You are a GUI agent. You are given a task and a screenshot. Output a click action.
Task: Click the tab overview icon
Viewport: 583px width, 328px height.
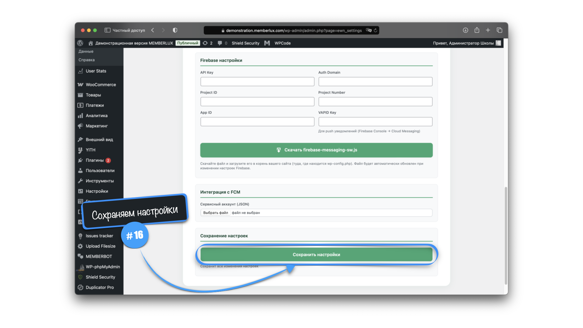point(499,30)
